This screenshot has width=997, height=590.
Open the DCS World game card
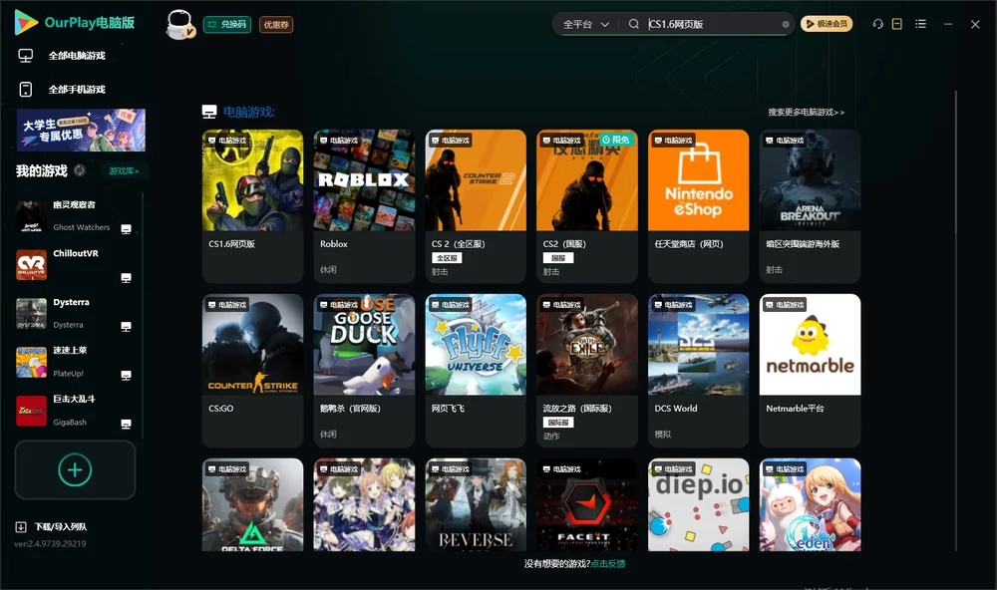coord(698,370)
